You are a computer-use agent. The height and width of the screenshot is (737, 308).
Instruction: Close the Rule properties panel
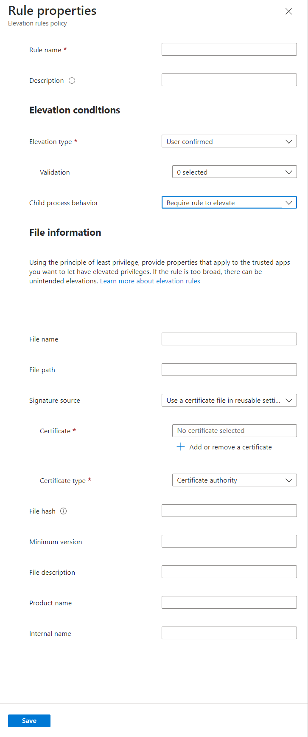[288, 11]
